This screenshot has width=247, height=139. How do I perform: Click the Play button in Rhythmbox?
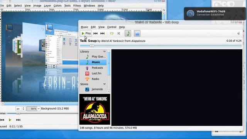(86, 33)
